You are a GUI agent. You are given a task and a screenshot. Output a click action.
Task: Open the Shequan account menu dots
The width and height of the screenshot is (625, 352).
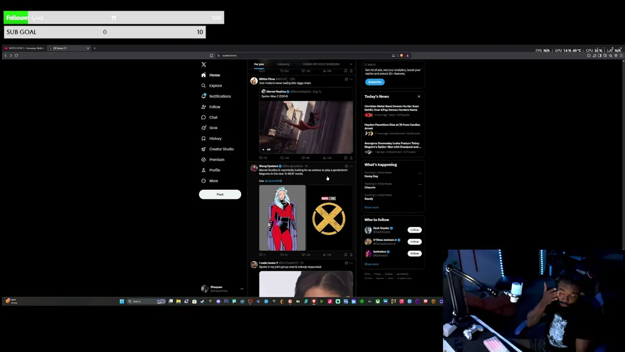[x=242, y=289]
